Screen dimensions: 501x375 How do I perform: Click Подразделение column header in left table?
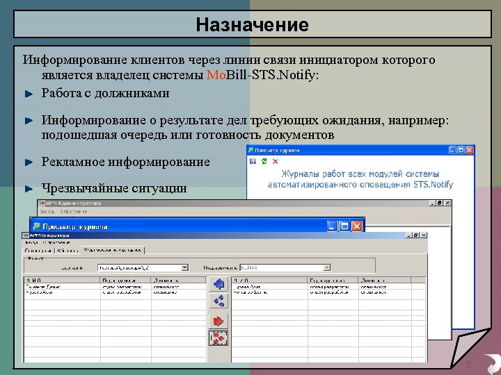click(125, 280)
